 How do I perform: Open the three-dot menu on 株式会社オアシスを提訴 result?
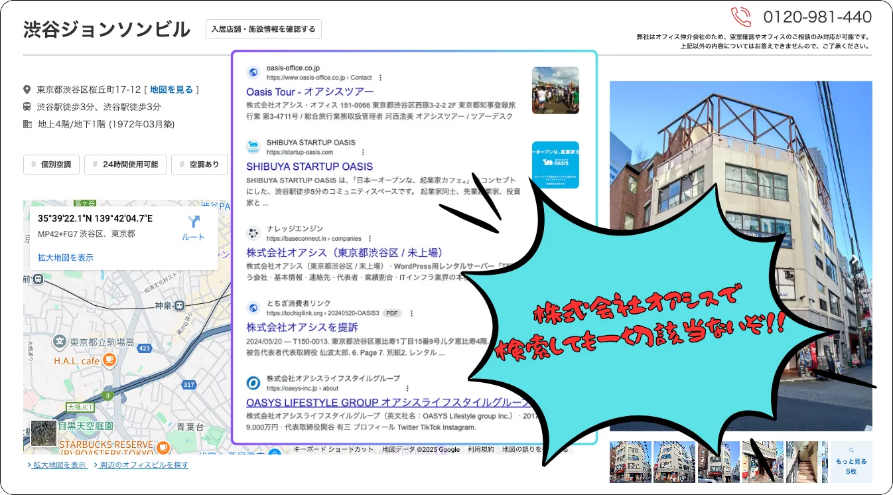click(x=412, y=313)
